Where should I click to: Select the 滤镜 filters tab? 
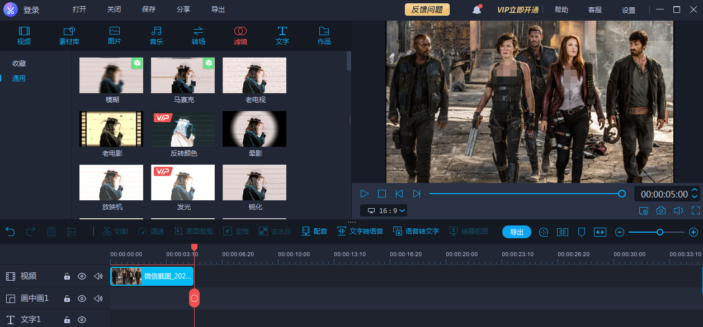[240, 35]
